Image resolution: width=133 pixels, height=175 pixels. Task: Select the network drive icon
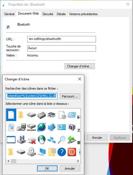click(31, 127)
